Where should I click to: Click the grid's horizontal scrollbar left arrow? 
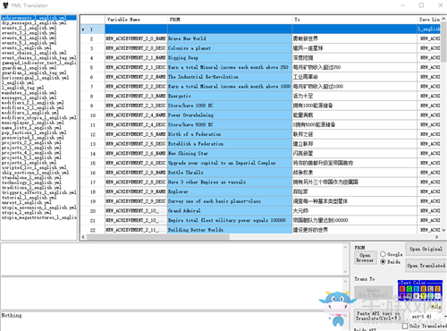[83, 237]
